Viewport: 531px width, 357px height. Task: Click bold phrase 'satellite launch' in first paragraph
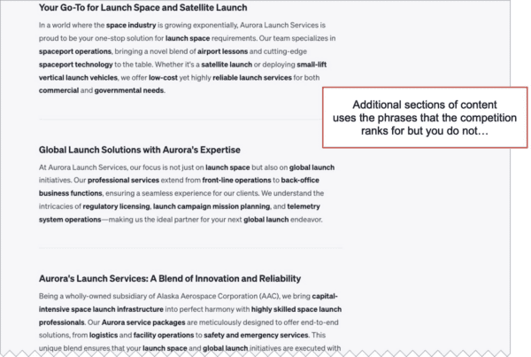[x=227, y=65]
